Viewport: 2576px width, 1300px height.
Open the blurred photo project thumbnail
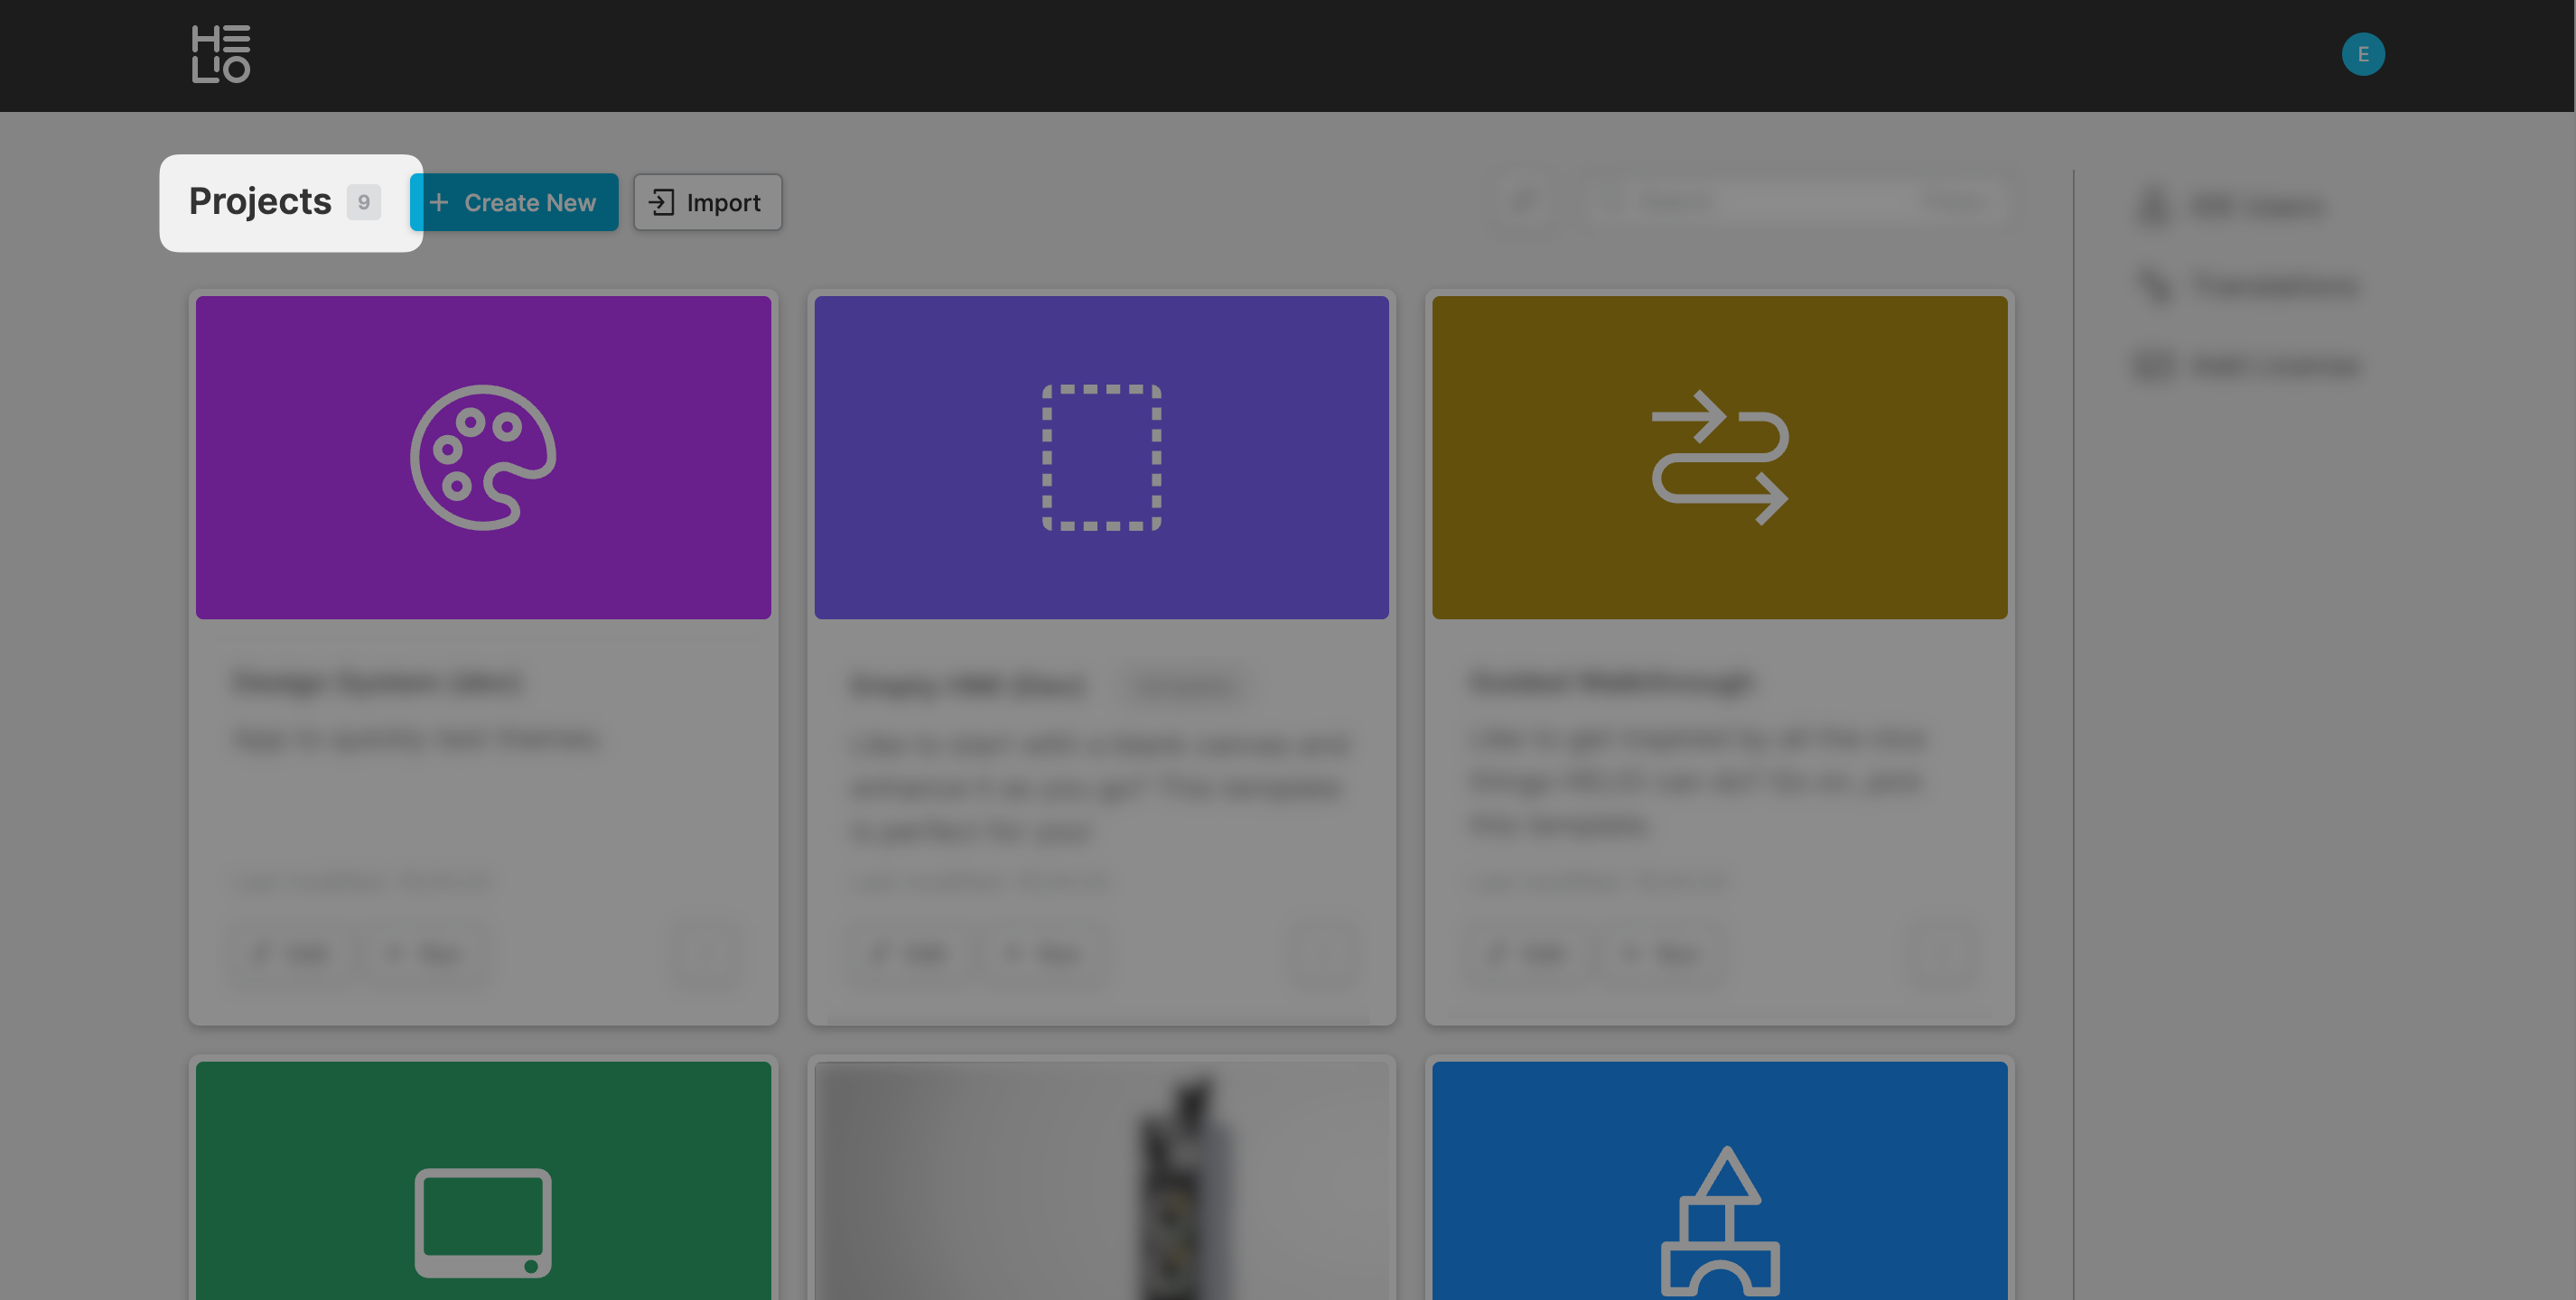(x=1101, y=1179)
